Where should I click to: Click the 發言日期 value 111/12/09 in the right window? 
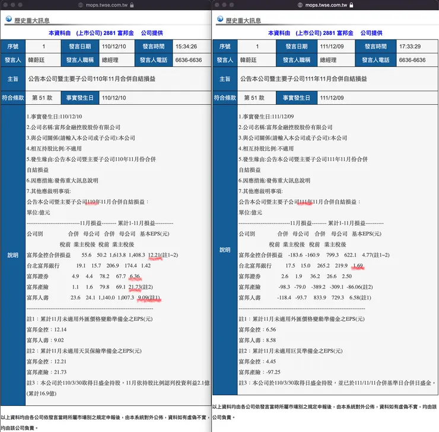(332, 46)
